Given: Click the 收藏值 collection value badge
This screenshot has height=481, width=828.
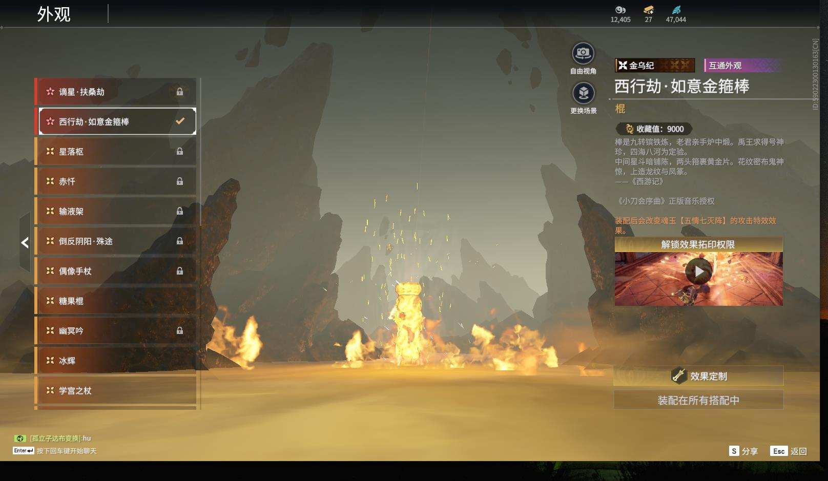Looking at the screenshot, I should pyautogui.click(x=654, y=129).
